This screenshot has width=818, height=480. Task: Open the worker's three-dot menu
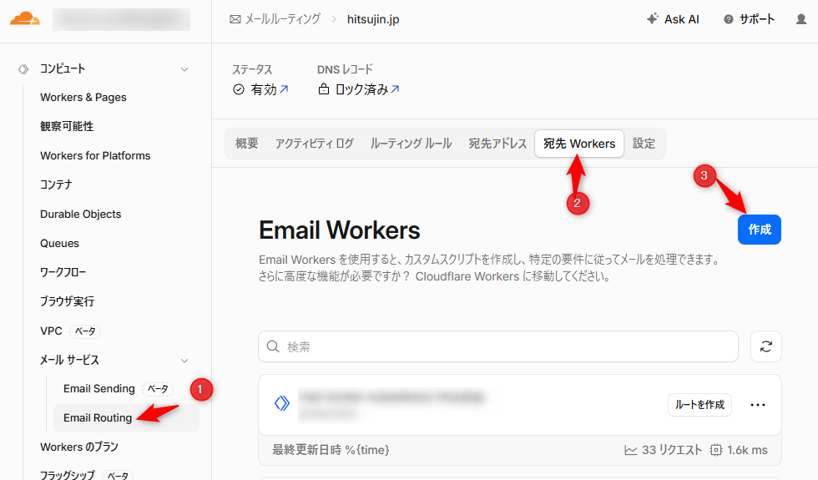(758, 405)
